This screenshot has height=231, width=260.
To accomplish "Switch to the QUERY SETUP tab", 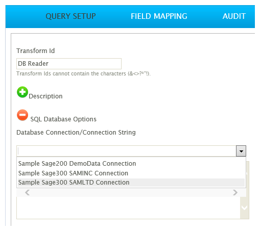I will pos(70,16).
